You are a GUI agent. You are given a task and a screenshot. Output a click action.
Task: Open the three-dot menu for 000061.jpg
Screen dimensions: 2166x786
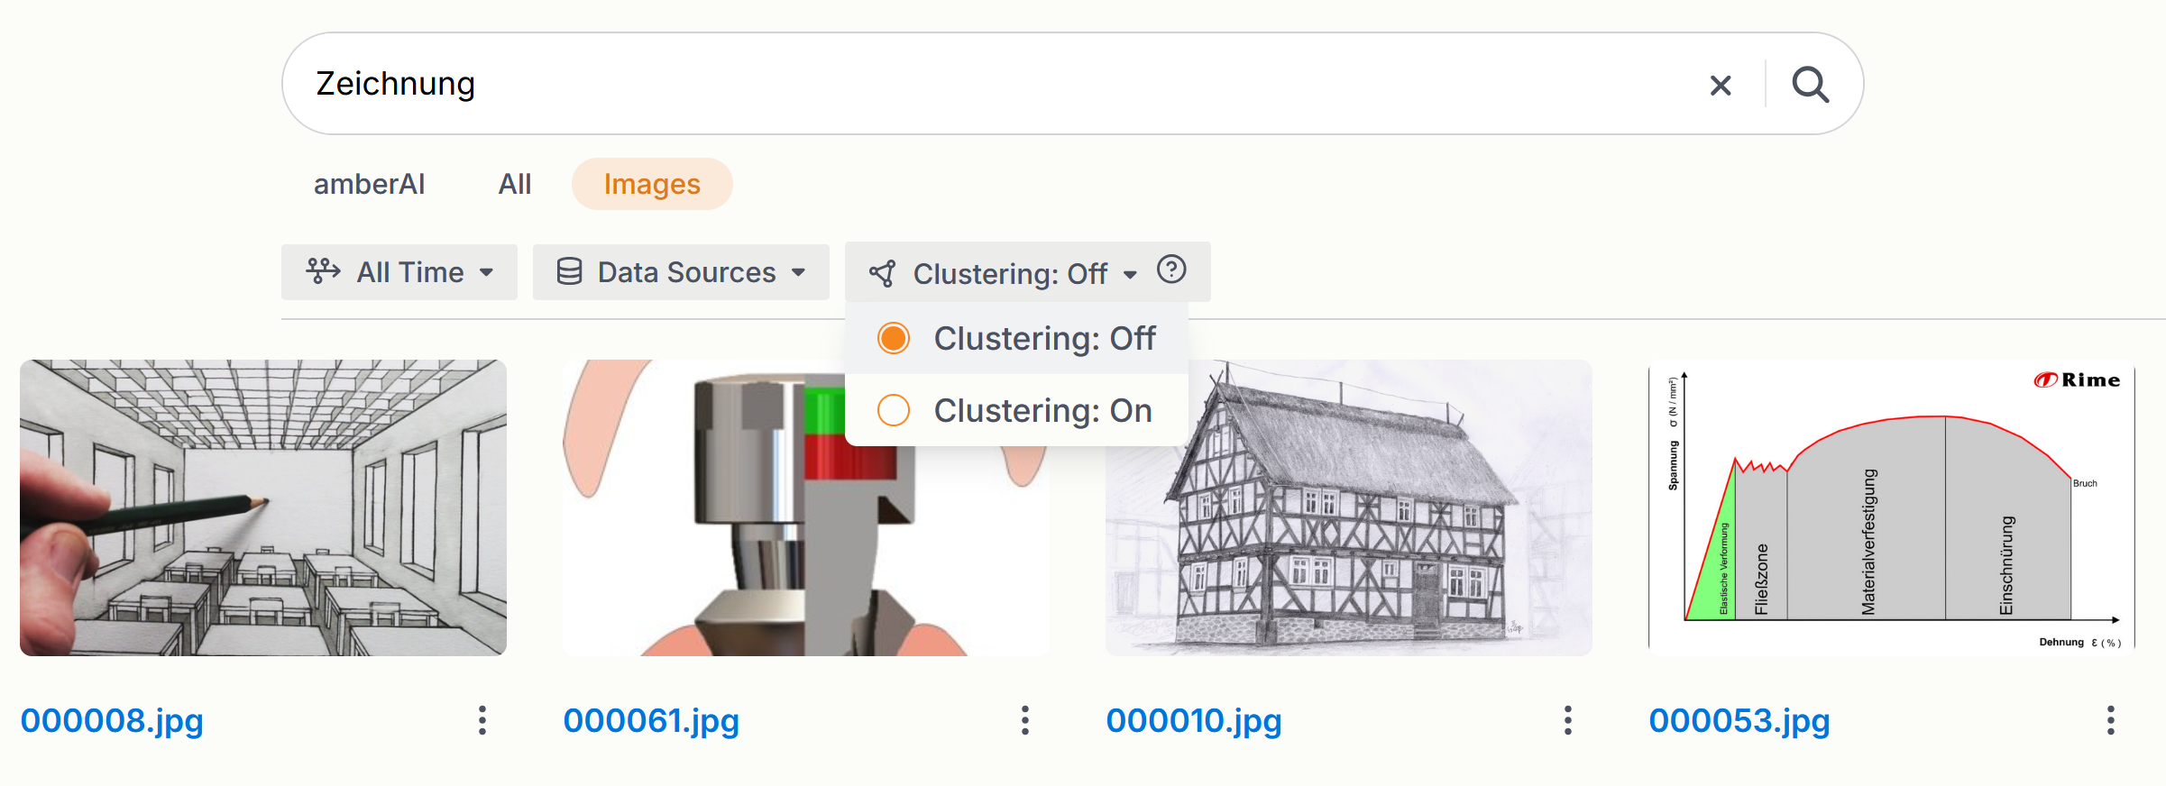coord(1025,720)
